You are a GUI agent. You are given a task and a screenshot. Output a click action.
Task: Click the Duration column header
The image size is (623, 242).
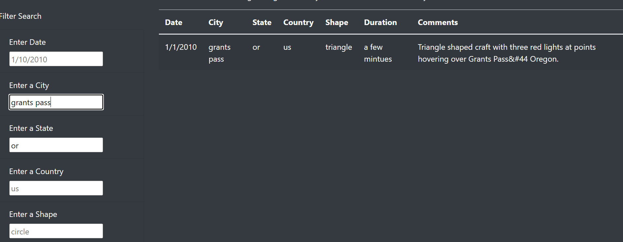click(380, 22)
